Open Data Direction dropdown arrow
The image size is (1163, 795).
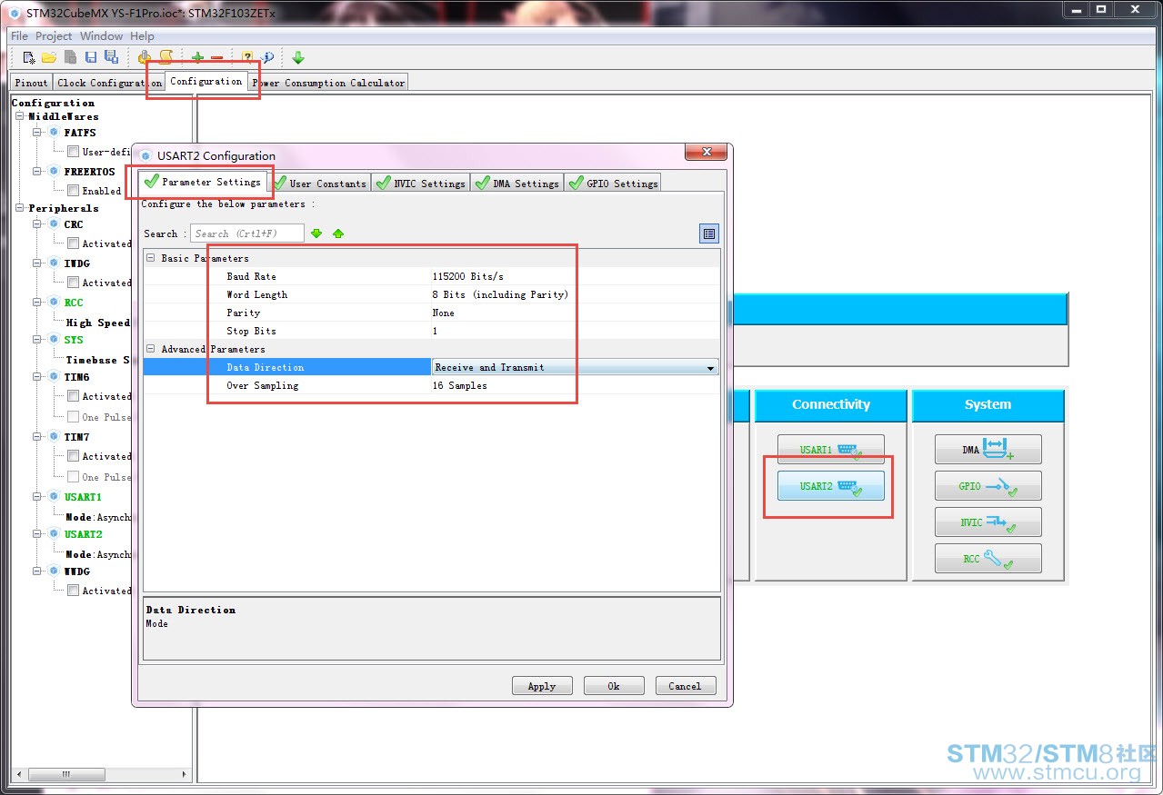[x=710, y=367]
